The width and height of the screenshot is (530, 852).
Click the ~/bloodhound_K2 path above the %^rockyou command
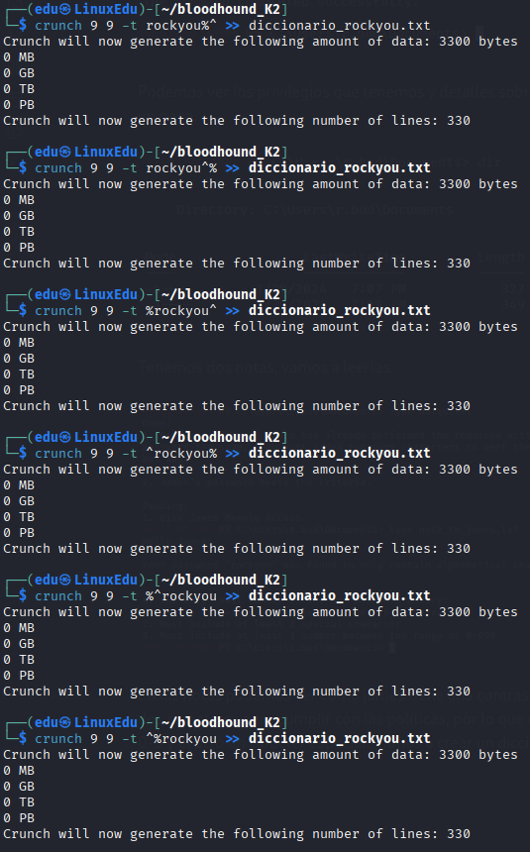click(221, 580)
